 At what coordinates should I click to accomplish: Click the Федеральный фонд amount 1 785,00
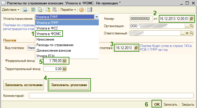point(53,61)
